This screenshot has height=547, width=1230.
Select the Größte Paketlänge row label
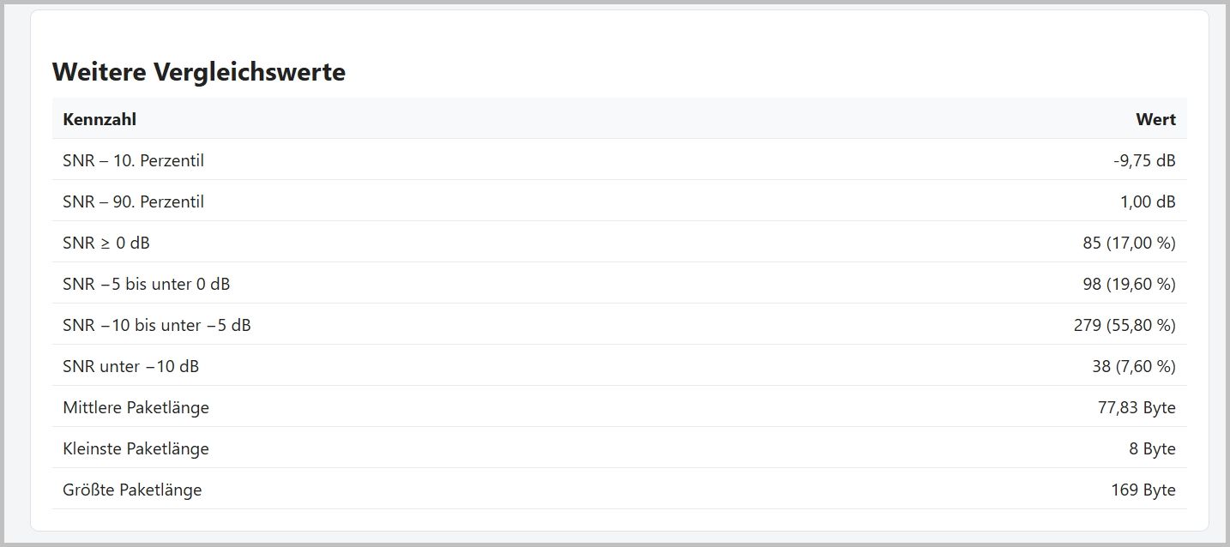click(132, 490)
